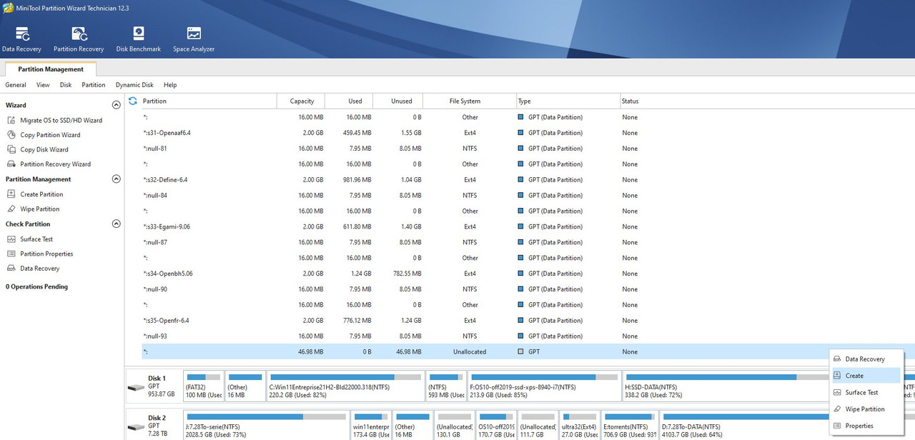Click Partition Properties sidebar icon

(11, 254)
